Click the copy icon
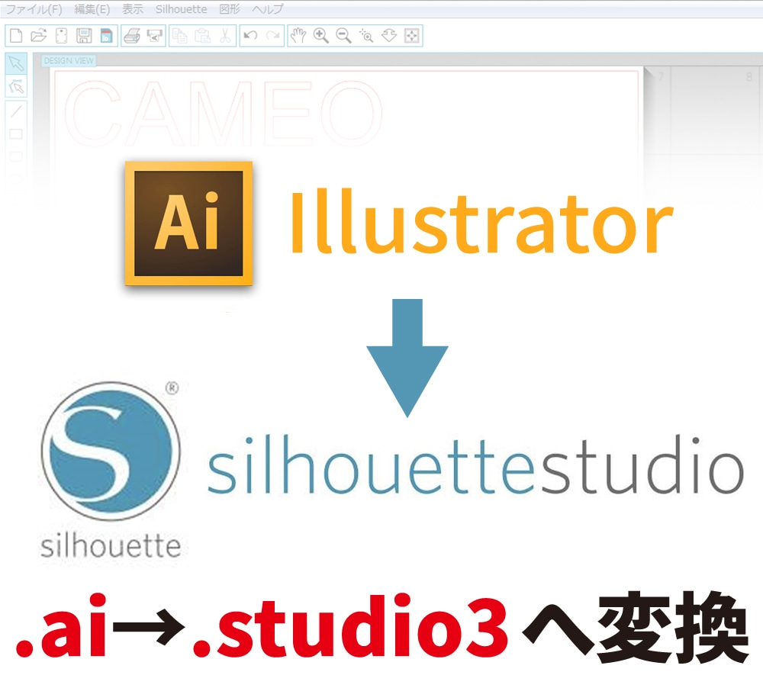This screenshot has height=688, width=763. coord(180,36)
